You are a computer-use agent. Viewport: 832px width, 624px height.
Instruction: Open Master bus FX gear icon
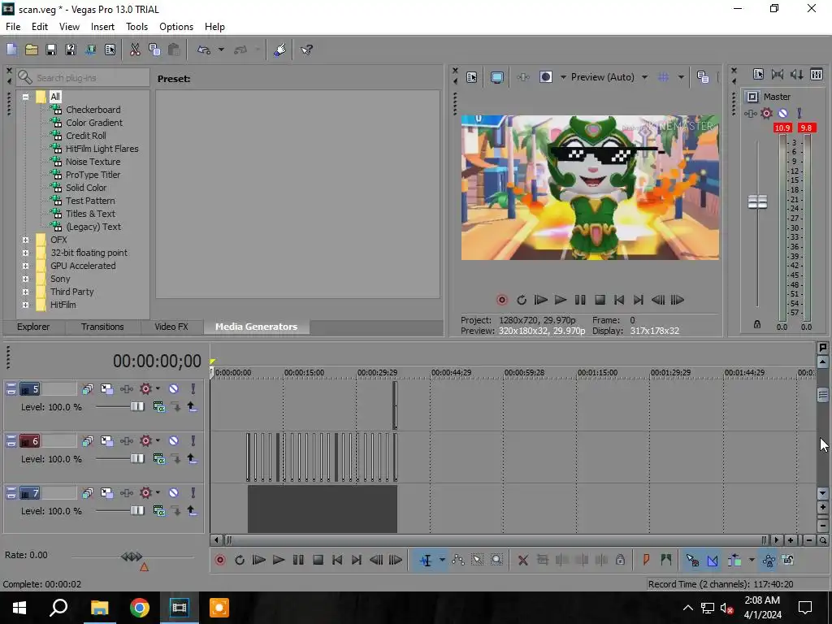tap(766, 113)
